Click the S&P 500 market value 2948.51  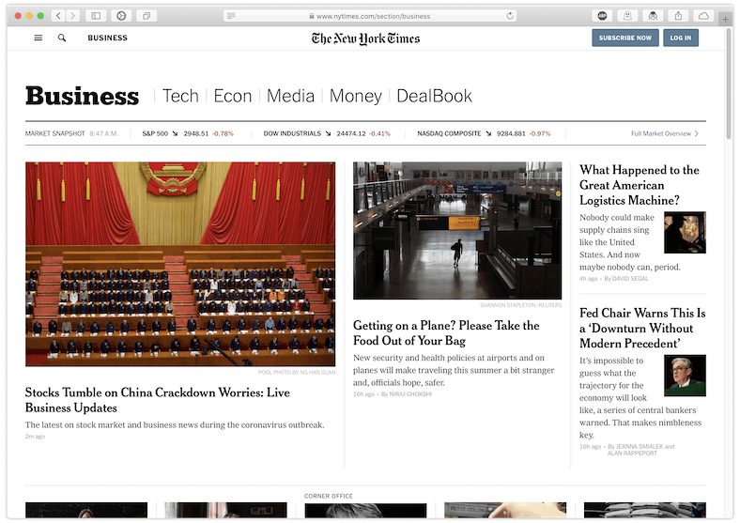(x=196, y=133)
